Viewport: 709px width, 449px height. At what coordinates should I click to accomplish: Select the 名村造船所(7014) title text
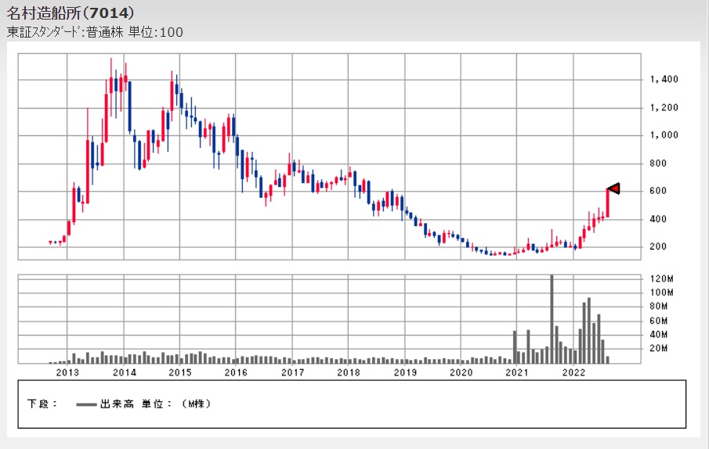click(70, 13)
